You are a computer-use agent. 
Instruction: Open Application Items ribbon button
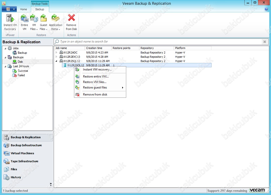point(55,22)
